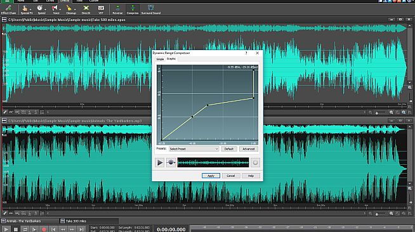Play the compressor effect preview
415x232 pixels.
click(160, 162)
